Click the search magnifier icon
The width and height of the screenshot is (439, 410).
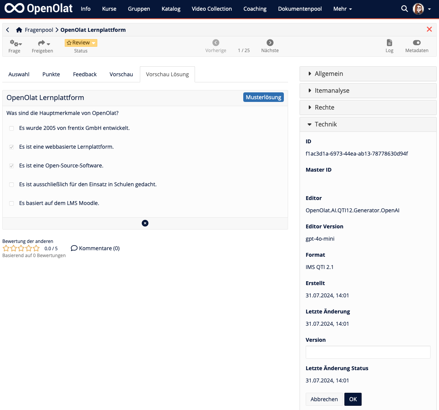(x=404, y=9)
